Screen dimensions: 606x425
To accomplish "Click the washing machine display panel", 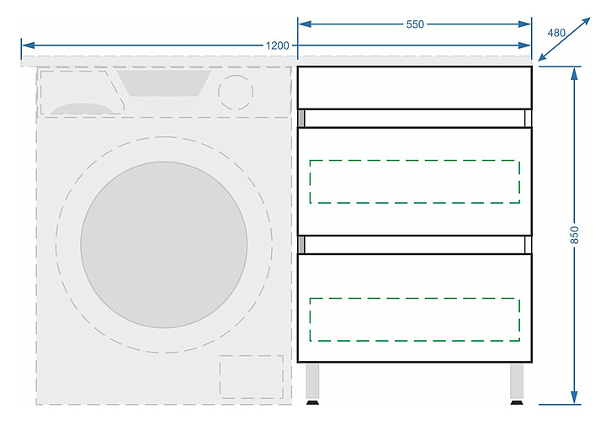I will [163, 82].
